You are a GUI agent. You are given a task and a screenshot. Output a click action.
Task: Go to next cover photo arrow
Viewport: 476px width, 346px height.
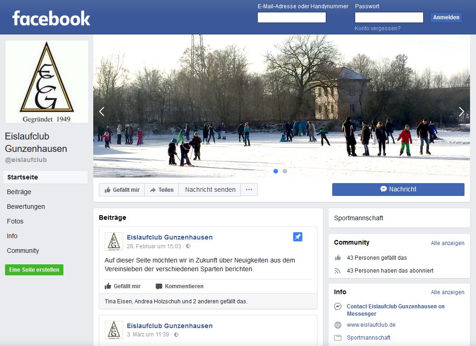point(461,112)
